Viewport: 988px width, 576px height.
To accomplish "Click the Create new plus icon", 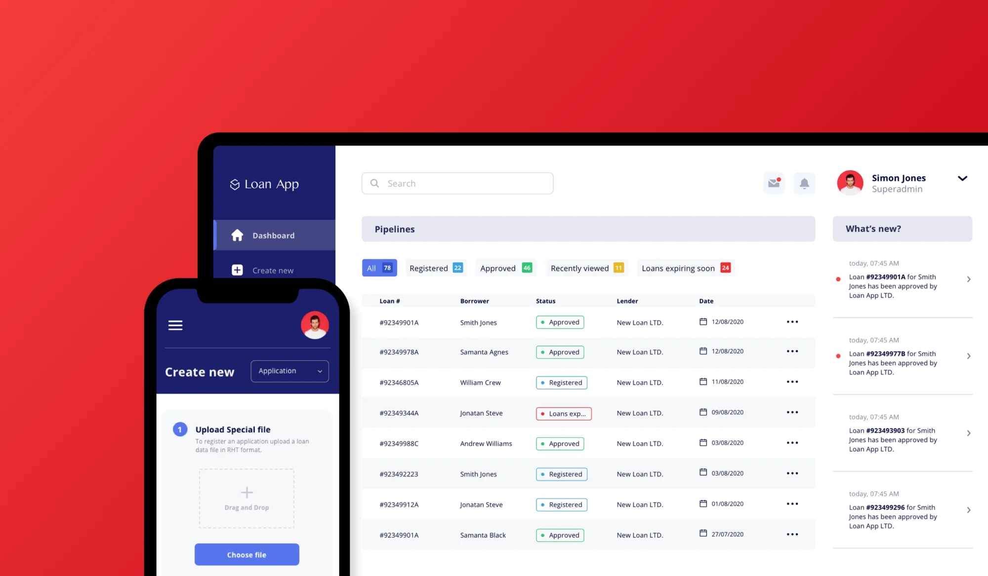I will tap(238, 269).
